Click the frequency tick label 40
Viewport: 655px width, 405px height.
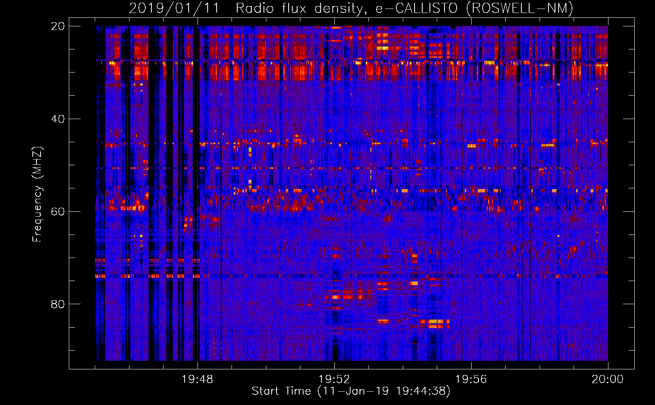(58, 119)
